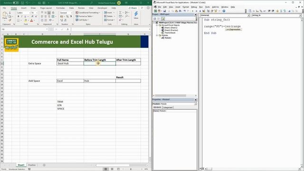Click the View Microsoft Excel icon in VBA toolbar
Image resolution: width=304 pixels, height=171 pixels.
coord(155,11)
